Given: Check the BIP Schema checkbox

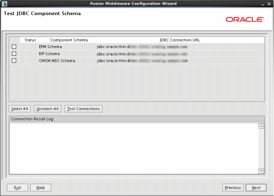Looking at the screenshot, I should [14, 53].
